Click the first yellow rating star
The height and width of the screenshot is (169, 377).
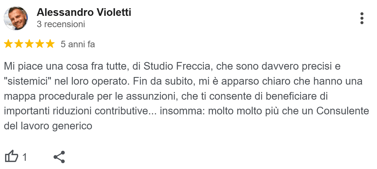(x=8, y=44)
